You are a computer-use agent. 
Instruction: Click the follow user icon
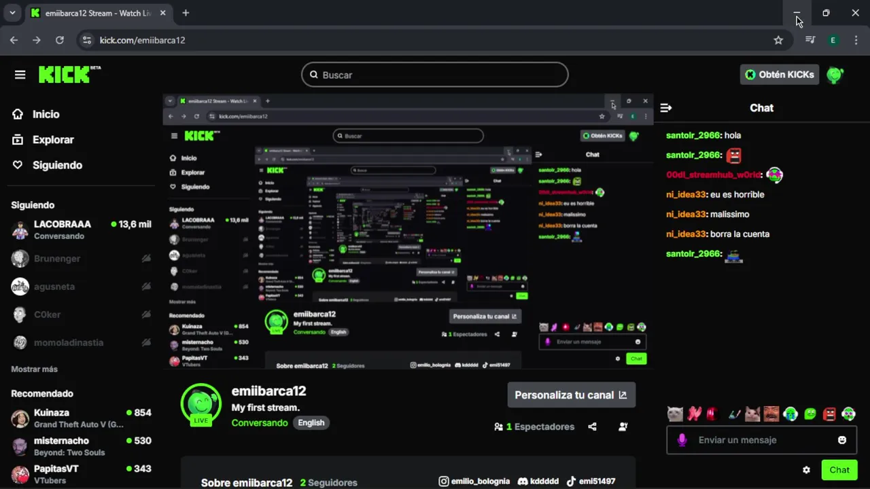point(623,427)
